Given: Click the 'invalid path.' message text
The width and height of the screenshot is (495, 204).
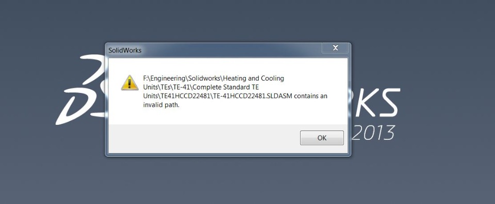Looking at the screenshot, I should pyautogui.click(x=161, y=105).
